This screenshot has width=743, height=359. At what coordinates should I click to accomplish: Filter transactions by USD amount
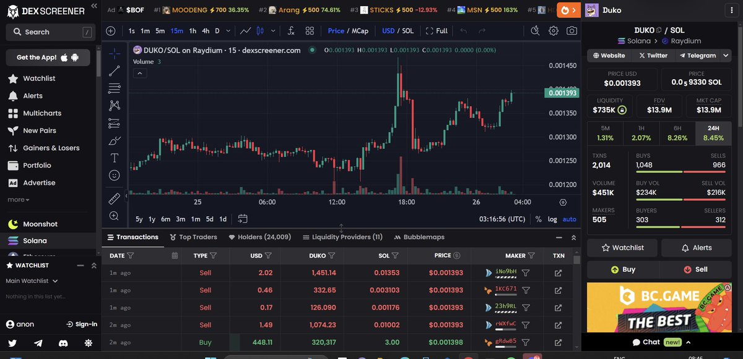tap(268, 255)
